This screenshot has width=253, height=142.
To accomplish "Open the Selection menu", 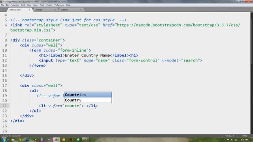I will point(15,5).
